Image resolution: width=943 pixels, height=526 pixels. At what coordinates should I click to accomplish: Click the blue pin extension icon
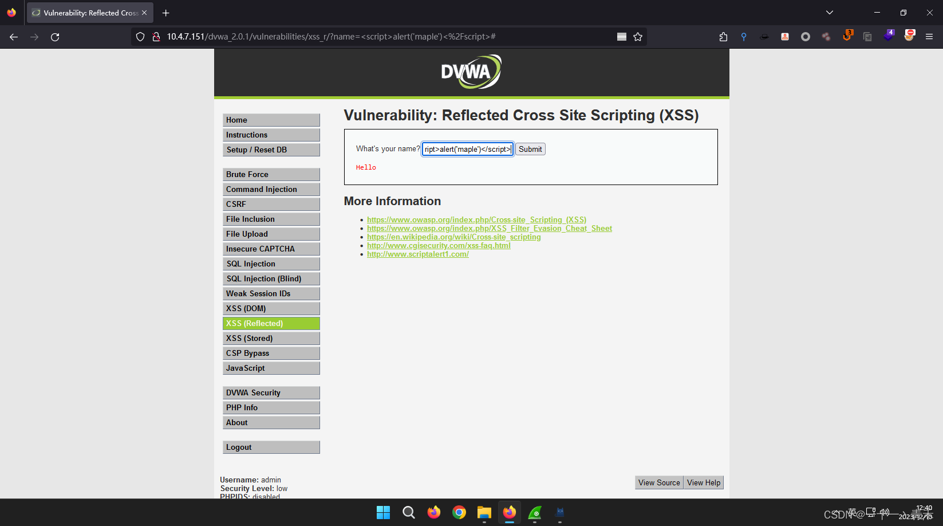coord(744,37)
